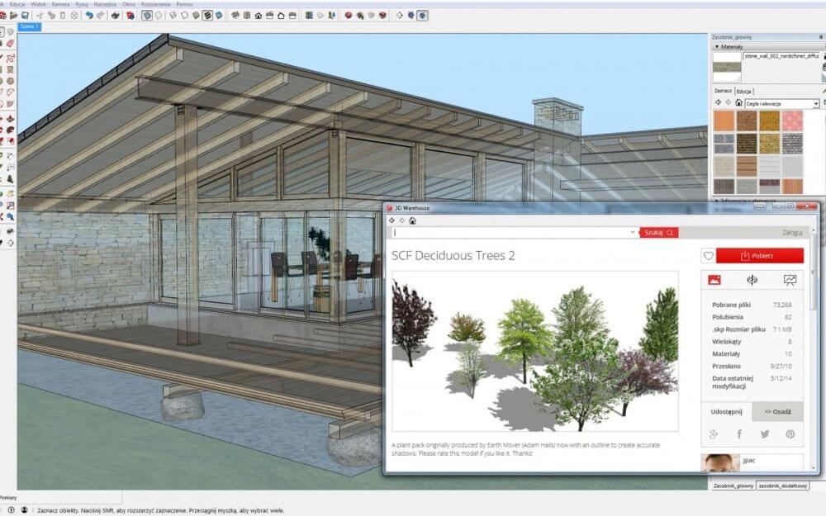
Task: Favorite SCF Deciduous Trees 2 with the heart
Action: coord(709,255)
